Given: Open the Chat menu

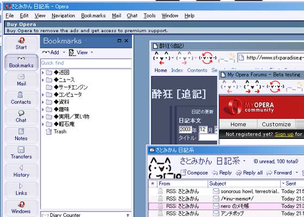Looking at the screenshot, I should pos(132,16).
